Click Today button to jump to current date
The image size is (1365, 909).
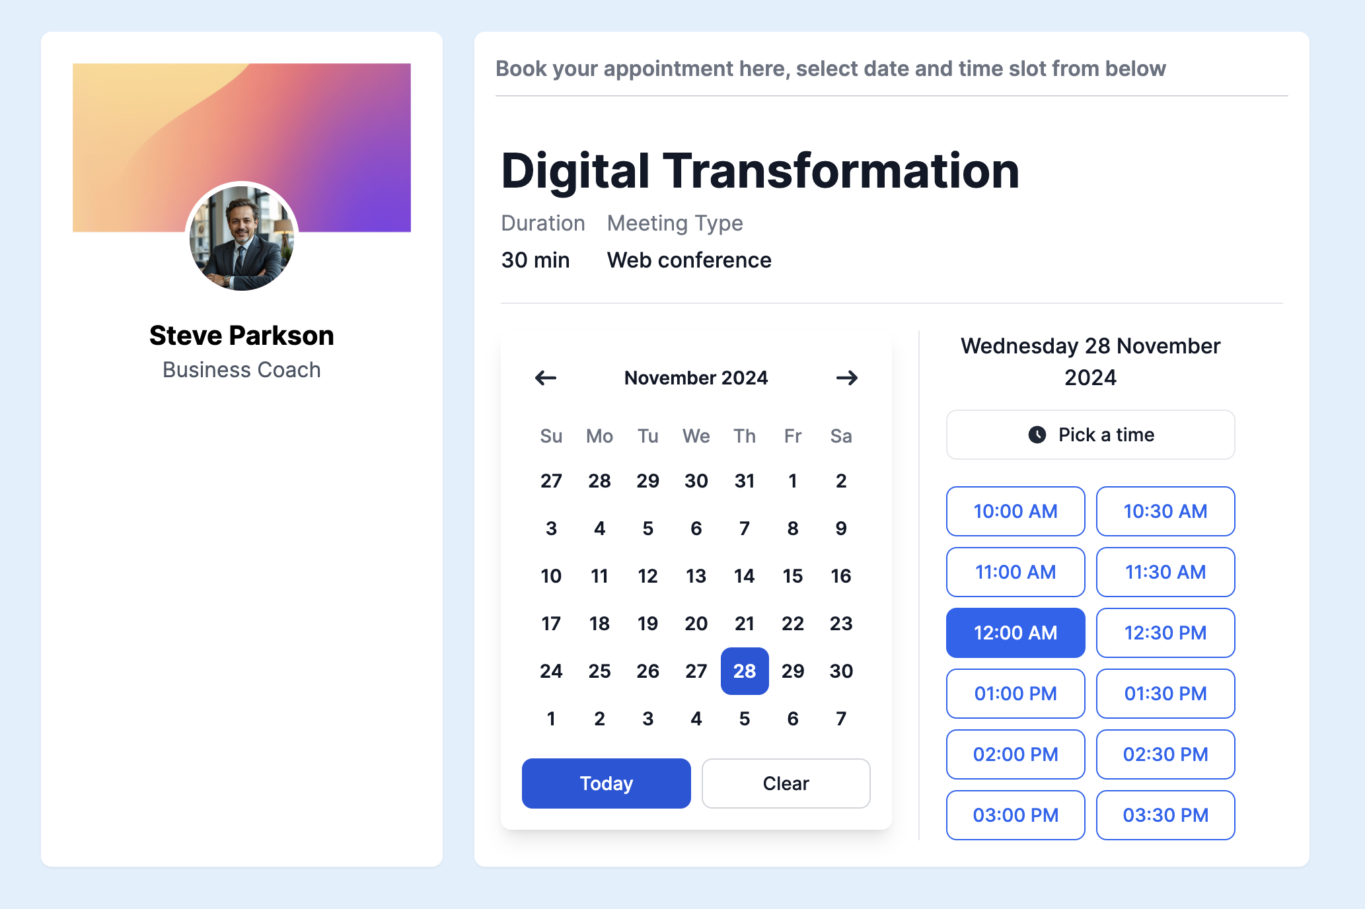(x=607, y=783)
